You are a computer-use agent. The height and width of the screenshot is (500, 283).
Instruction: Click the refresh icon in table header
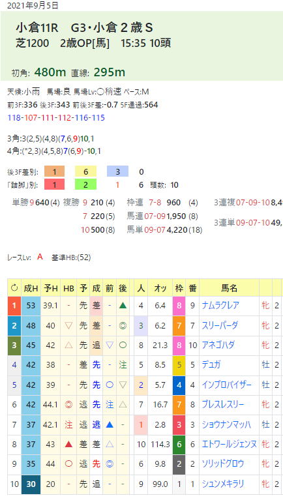click(x=14, y=288)
